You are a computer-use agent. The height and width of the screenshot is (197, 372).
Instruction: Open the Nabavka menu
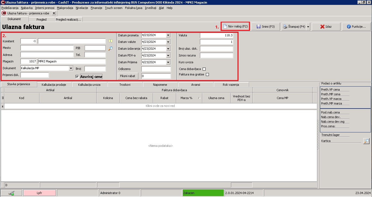tap(27, 8)
